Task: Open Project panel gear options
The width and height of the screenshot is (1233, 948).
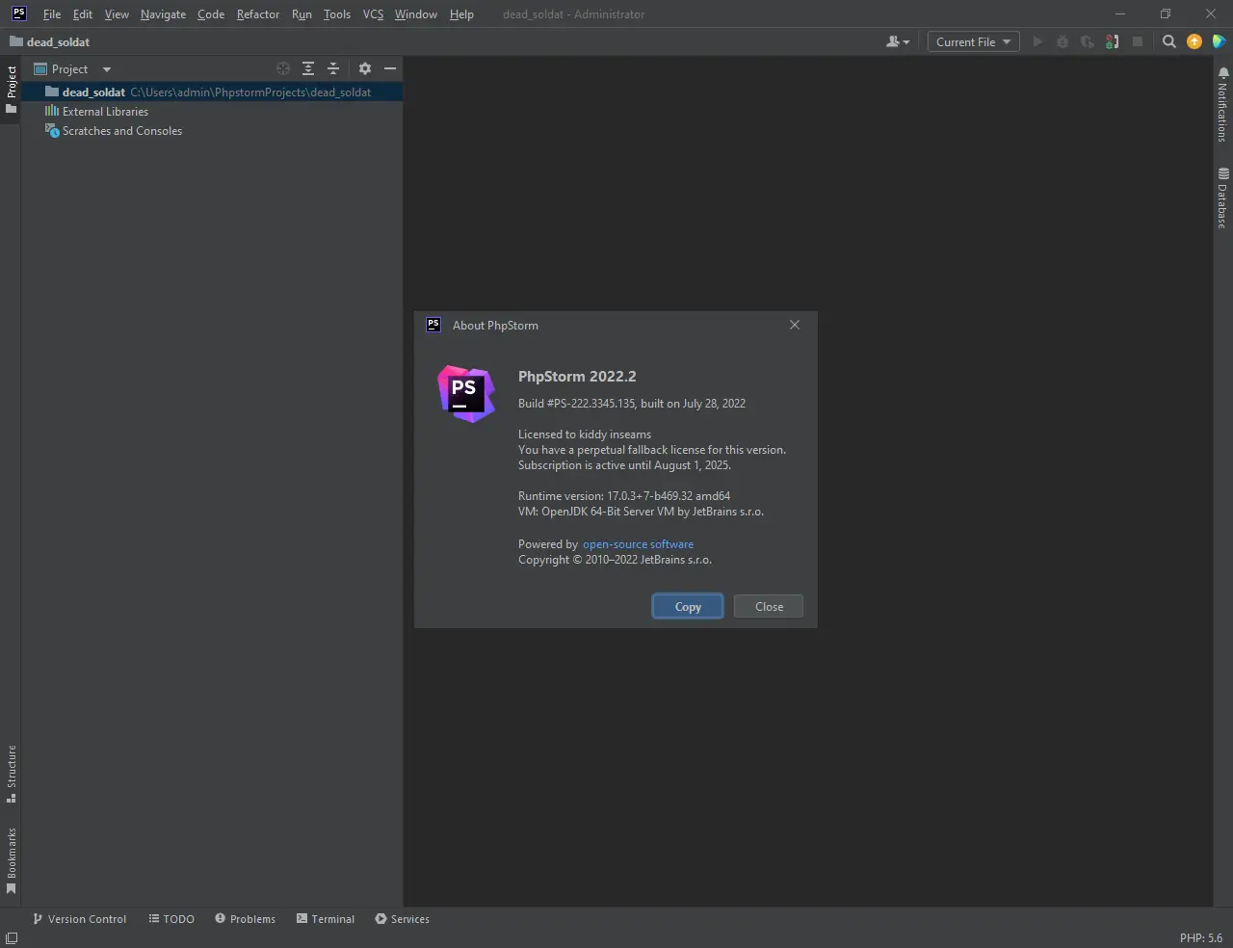Action: coord(365,68)
